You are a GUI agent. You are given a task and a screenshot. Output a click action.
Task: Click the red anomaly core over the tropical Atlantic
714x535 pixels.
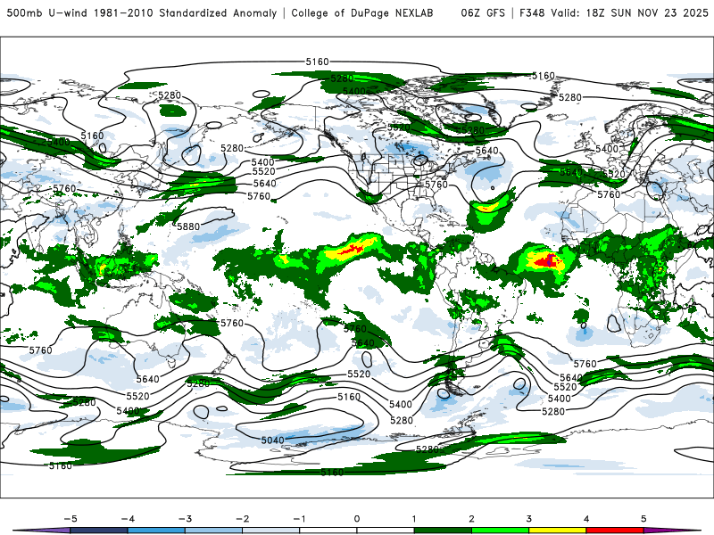point(546,261)
